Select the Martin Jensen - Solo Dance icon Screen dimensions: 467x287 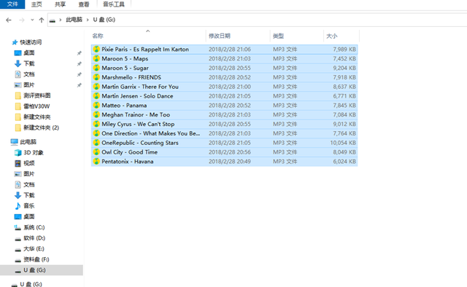(96, 96)
